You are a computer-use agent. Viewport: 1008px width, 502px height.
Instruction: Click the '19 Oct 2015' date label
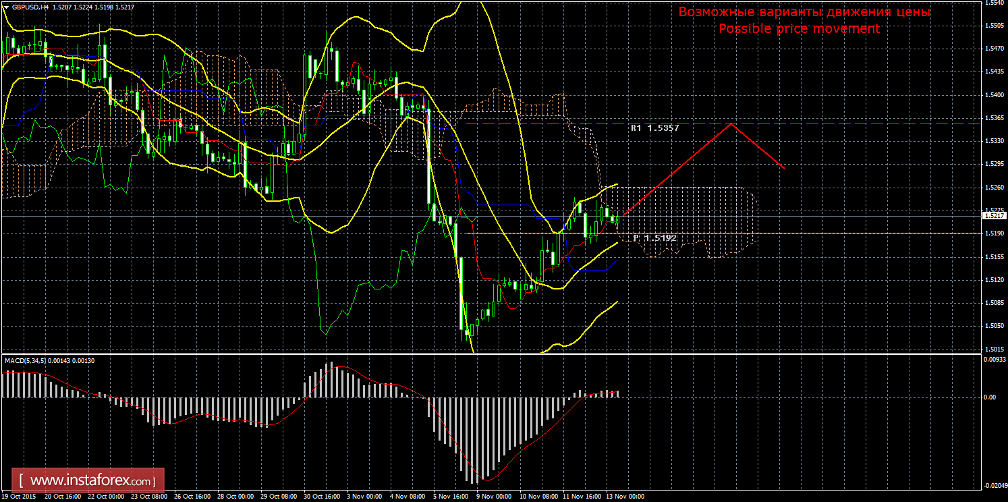[20, 497]
